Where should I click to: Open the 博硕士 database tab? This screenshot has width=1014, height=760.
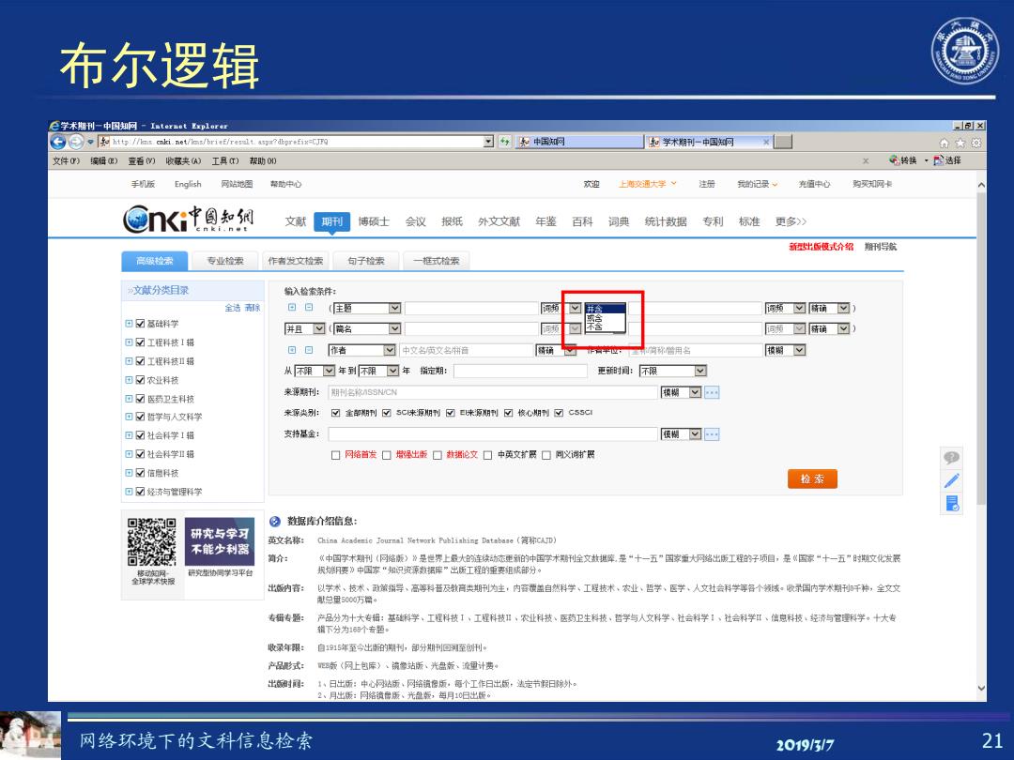374,221
